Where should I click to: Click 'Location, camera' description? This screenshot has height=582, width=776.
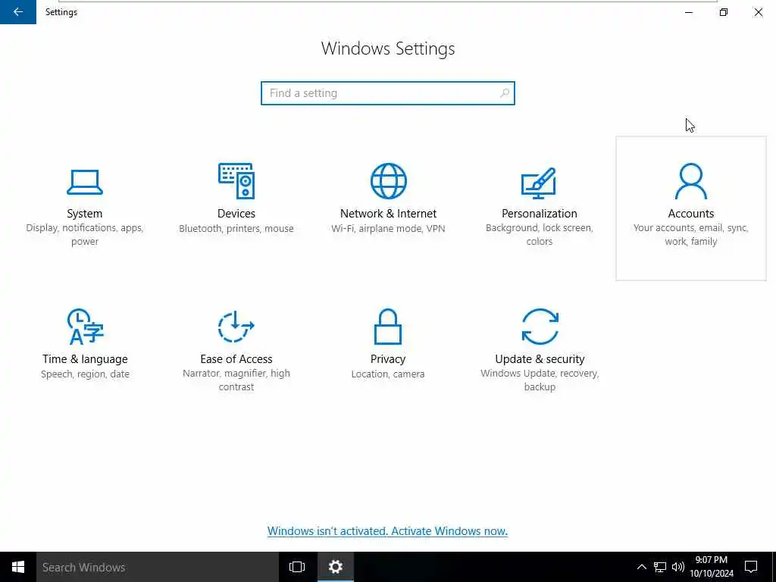[388, 374]
